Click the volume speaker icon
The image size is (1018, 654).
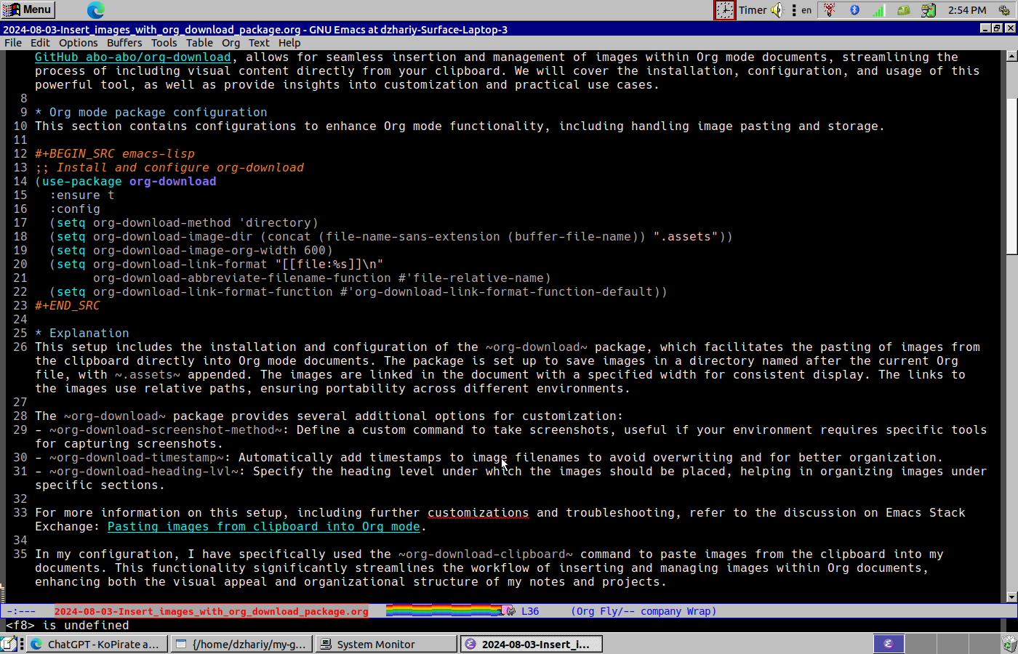click(777, 10)
